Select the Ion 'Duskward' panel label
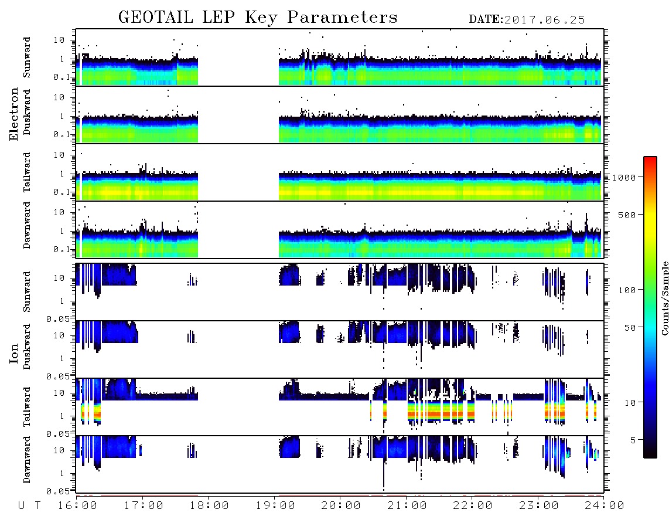Screen dimensions: 669x516 [x=27, y=347]
